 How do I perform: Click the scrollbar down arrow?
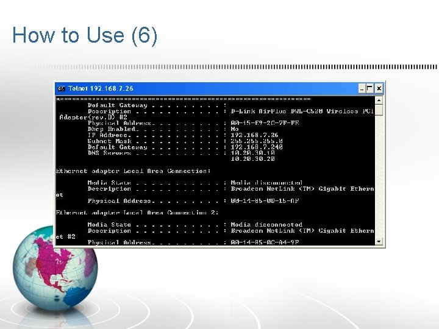pyautogui.click(x=379, y=241)
